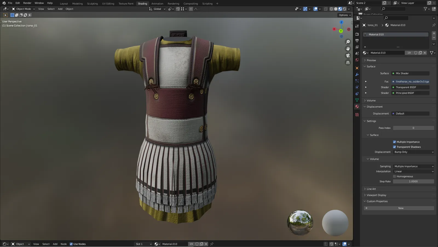Toggle the camera view gizmo
438x247 pixels.
click(348, 55)
